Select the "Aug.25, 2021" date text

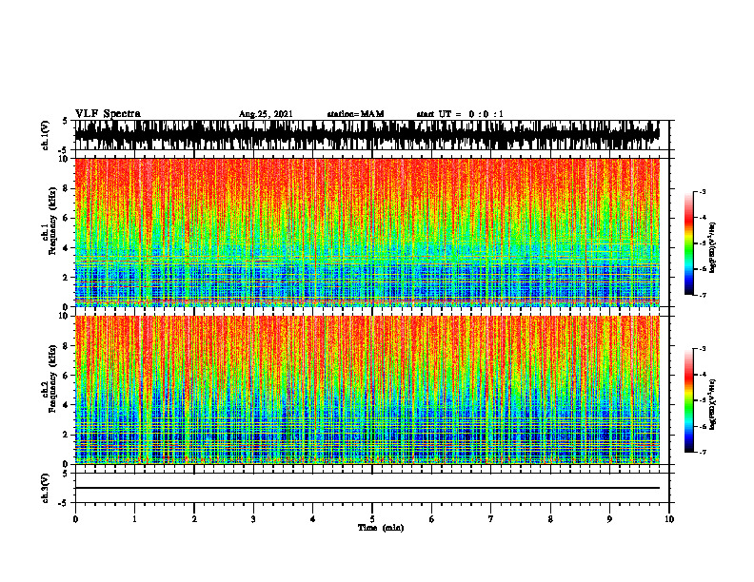point(266,114)
